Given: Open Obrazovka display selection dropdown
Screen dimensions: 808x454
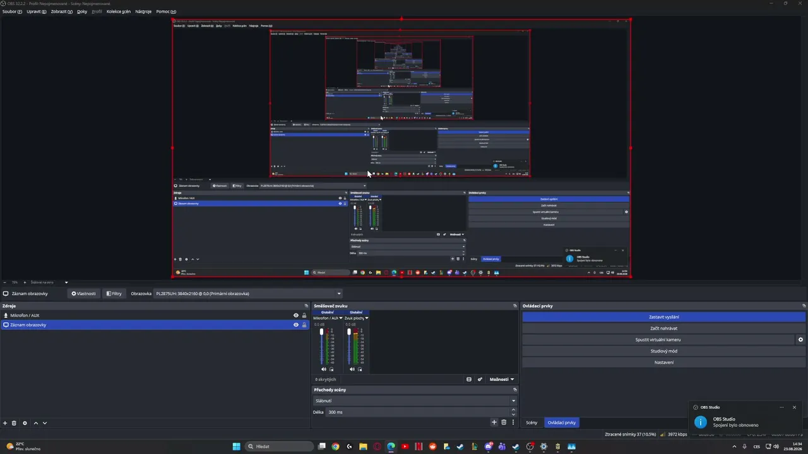Looking at the screenshot, I should [248, 293].
